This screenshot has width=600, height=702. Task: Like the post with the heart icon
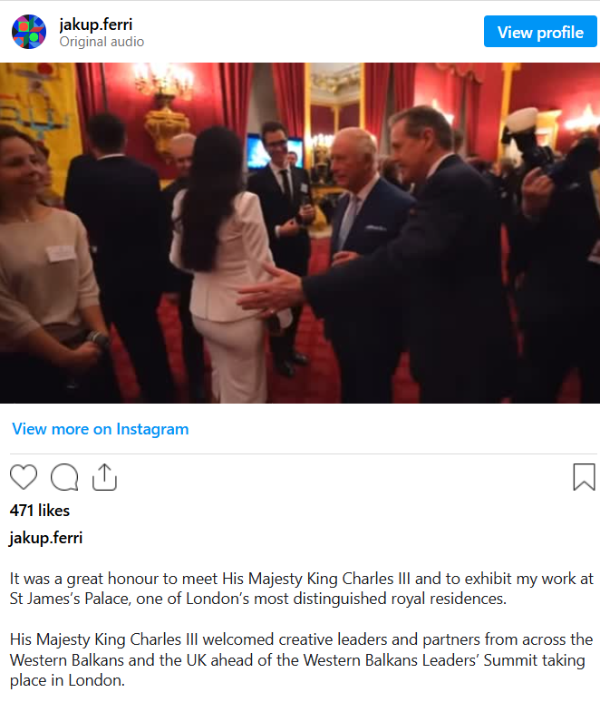tap(24, 477)
